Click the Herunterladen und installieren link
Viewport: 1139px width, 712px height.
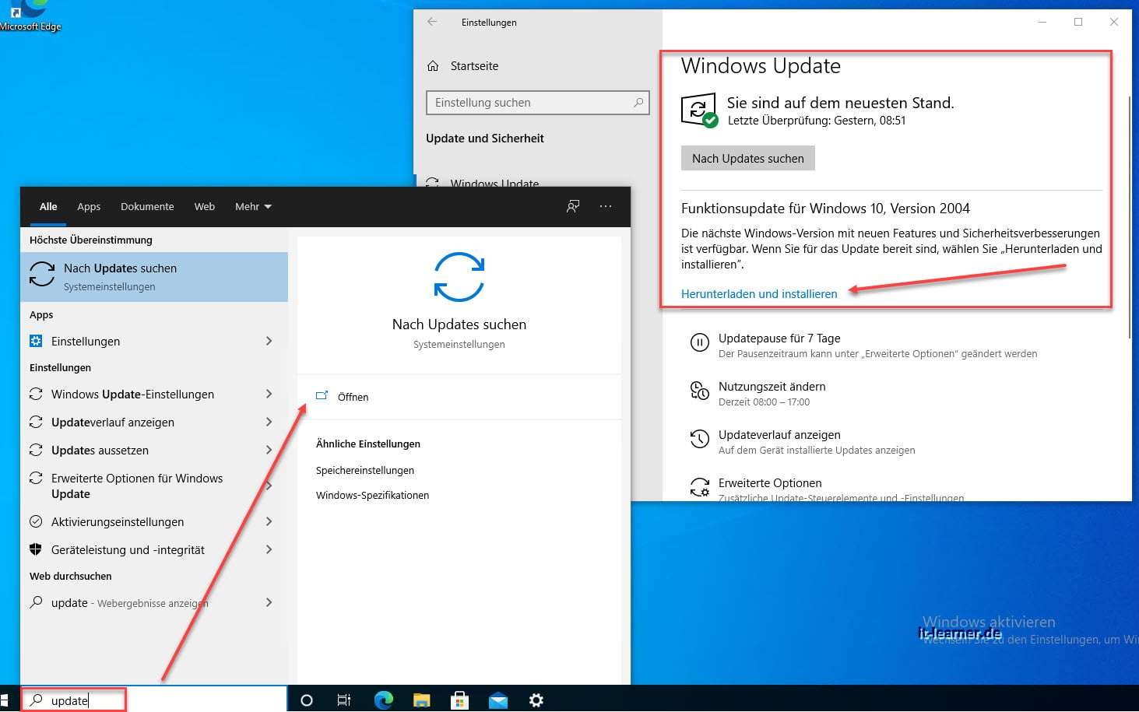tap(759, 293)
